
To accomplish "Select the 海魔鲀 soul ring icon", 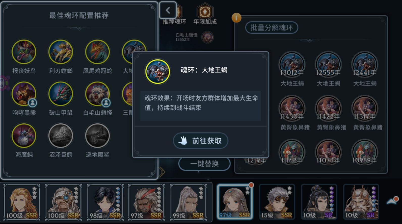I will coord(24,136).
